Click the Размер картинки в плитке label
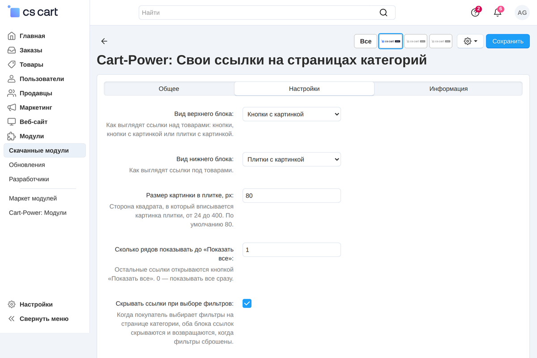Viewport: 537px width, 358px height. tap(190, 196)
